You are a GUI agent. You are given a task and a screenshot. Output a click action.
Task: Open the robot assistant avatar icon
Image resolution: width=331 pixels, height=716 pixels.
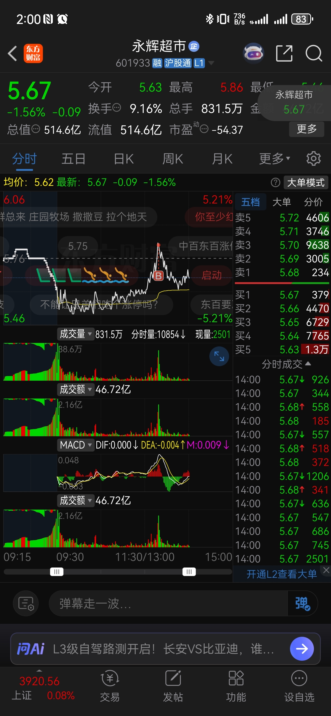(253, 53)
